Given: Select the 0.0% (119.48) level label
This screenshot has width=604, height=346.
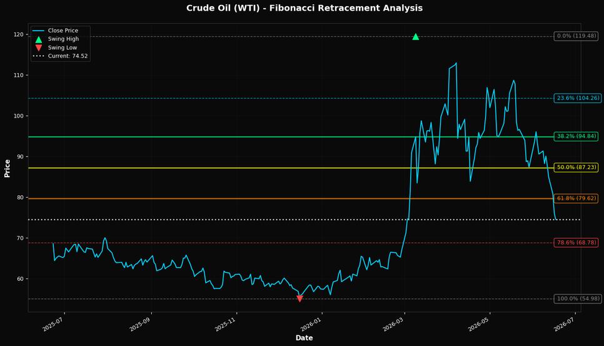Looking at the screenshot, I should (x=576, y=36).
